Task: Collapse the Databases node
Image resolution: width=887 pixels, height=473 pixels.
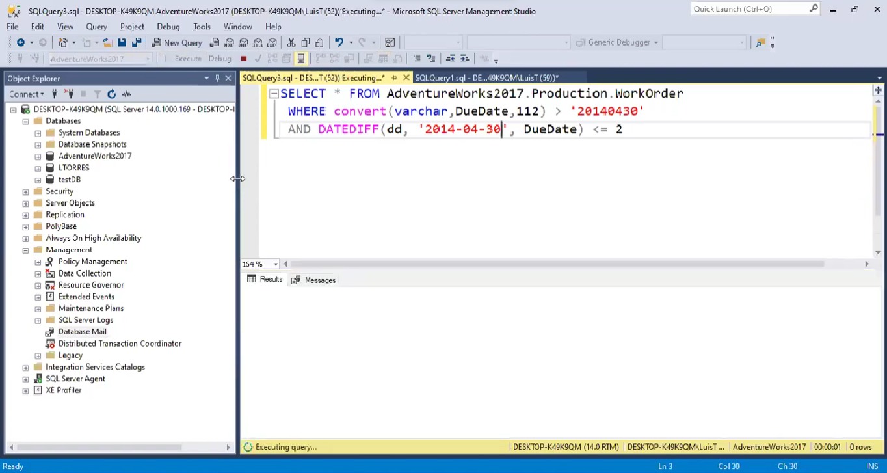Action: (25, 121)
